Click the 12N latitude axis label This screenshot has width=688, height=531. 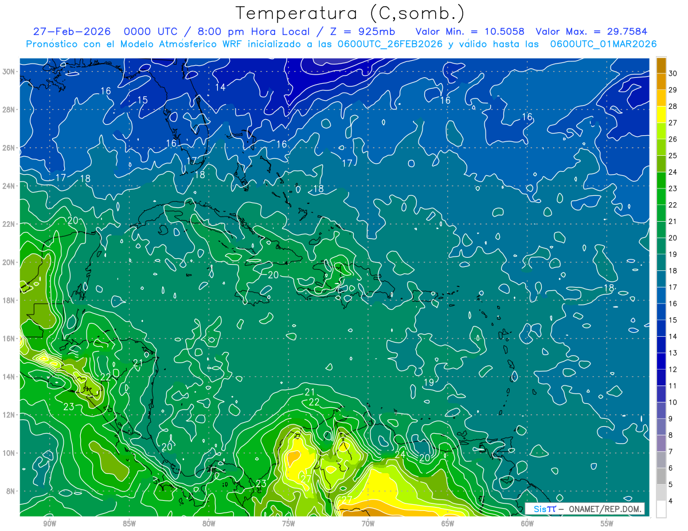point(9,415)
